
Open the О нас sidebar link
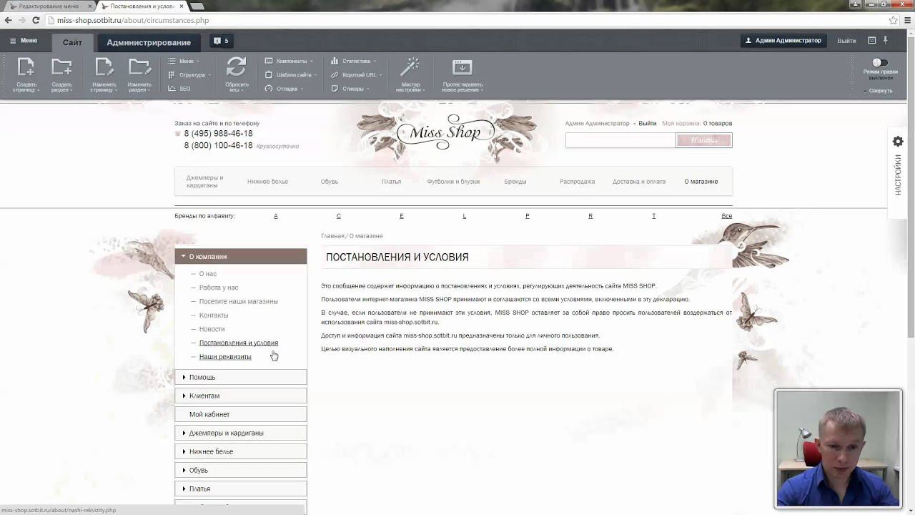point(207,274)
